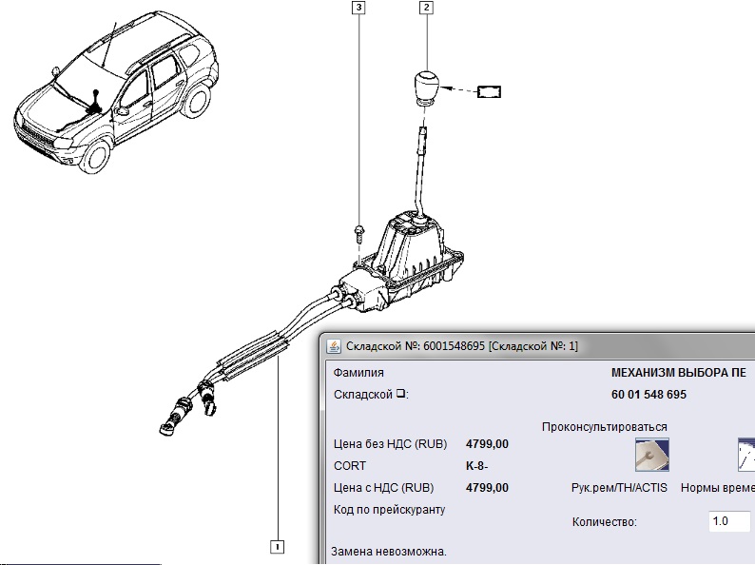This screenshot has height=565, width=755.
Task: Click the small bolt in the diagram
Action: pyautogui.click(x=358, y=231)
